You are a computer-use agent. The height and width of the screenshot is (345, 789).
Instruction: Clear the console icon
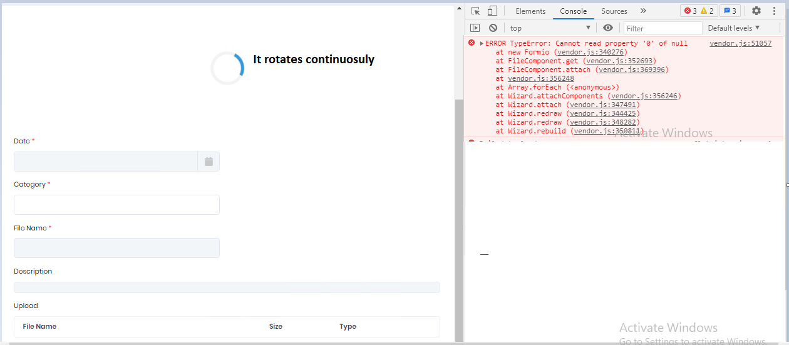(493, 28)
